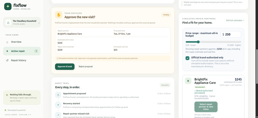
Task: Click the raised hand decision icon
Action: (59, 15)
